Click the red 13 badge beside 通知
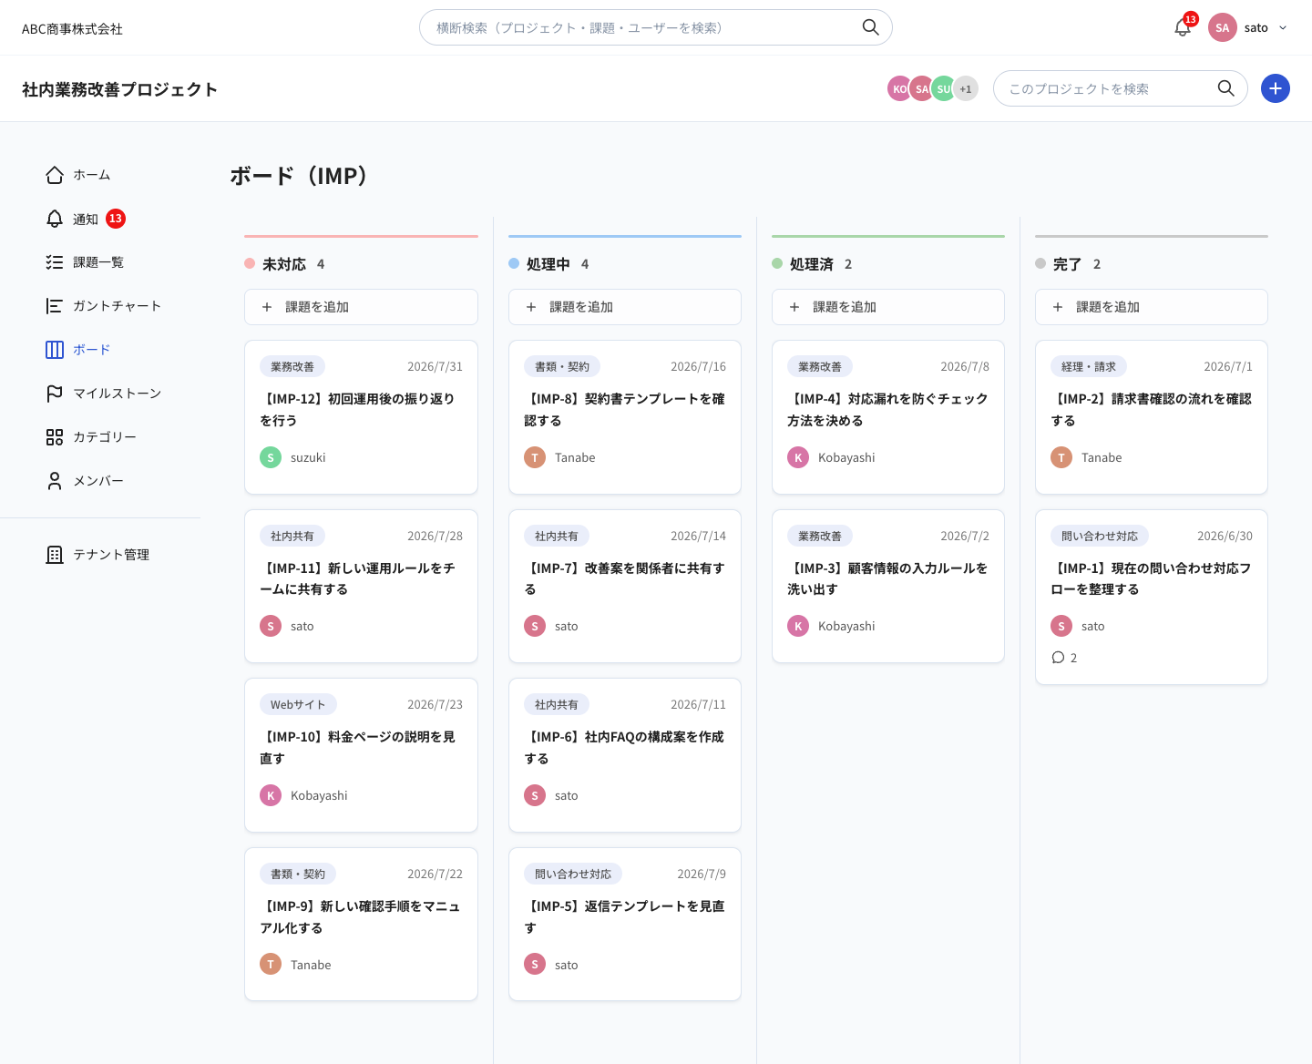This screenshot has width=1312, height=1064. (x=116, y=219)
